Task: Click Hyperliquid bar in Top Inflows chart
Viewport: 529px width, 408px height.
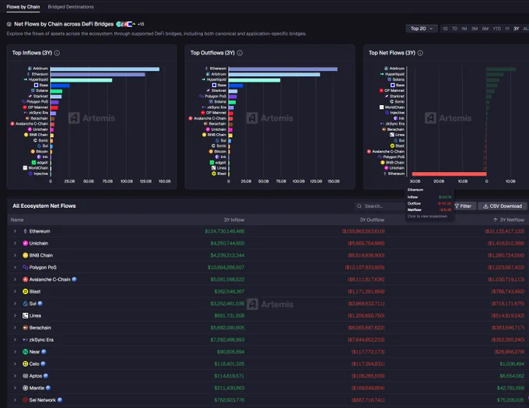Action: click(82, 80)
